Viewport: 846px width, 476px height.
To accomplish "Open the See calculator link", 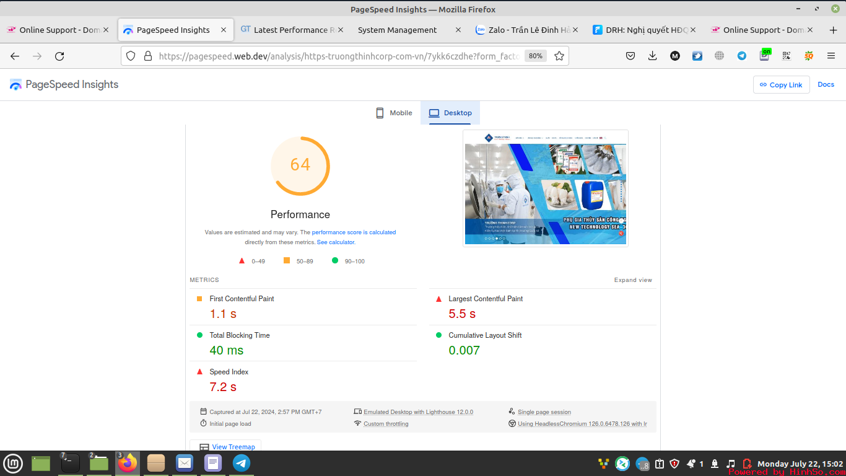I will coord(336,242).
